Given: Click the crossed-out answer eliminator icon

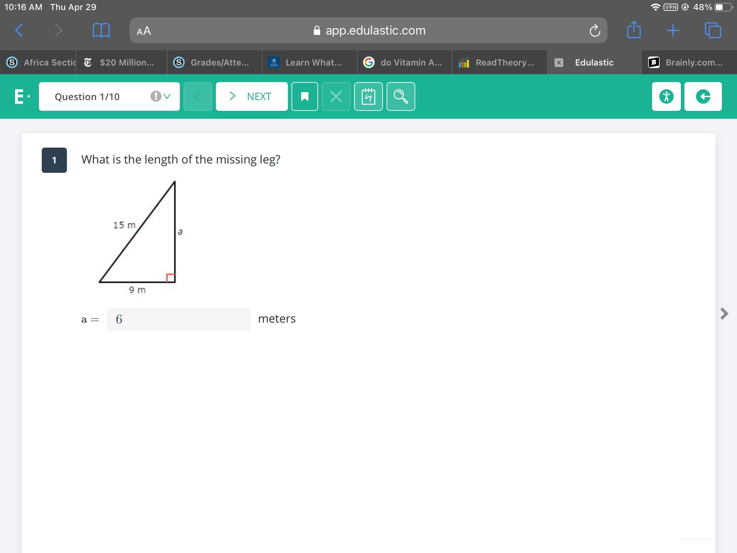Looking at the screenshot, I should point(336,96).
